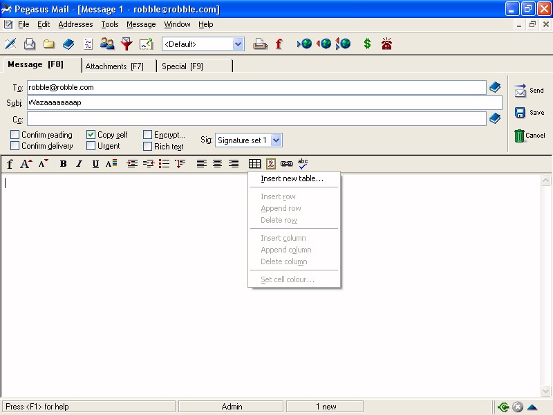Tick the Urgent checkbox
553x415 pixels.
coord(91,146)
